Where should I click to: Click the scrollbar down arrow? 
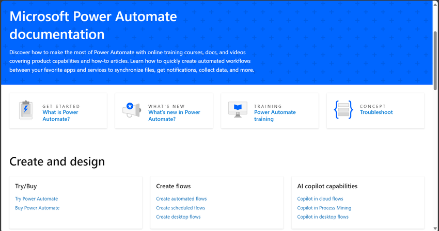click(x=435, y=228)
